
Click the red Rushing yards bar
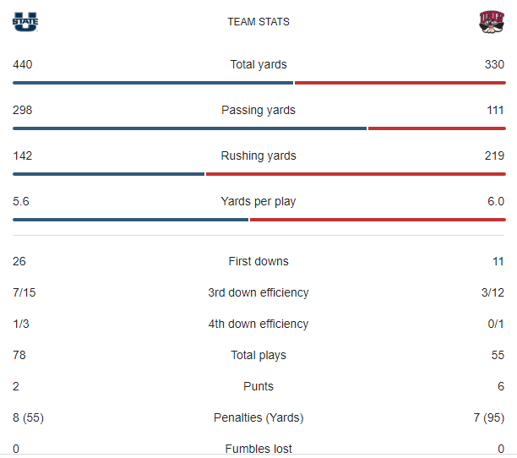pyautogui.click(x=355, y=174)
